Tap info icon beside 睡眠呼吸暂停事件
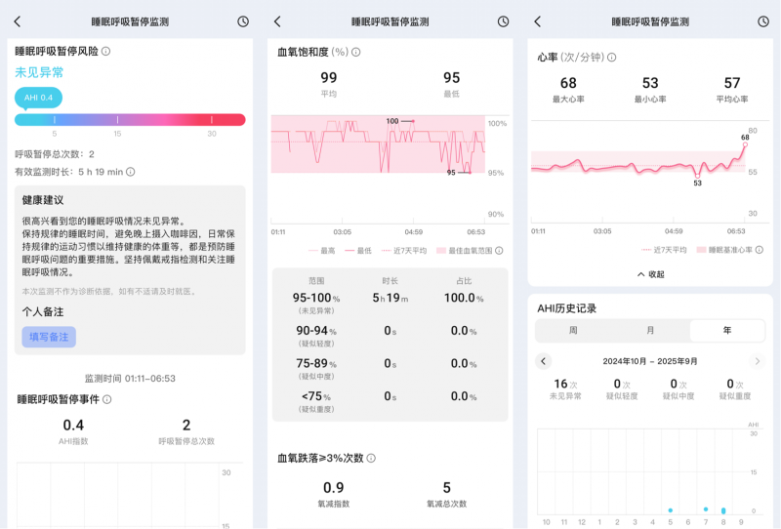Viewport: 781px width, 529px height. tap(107, 399)
